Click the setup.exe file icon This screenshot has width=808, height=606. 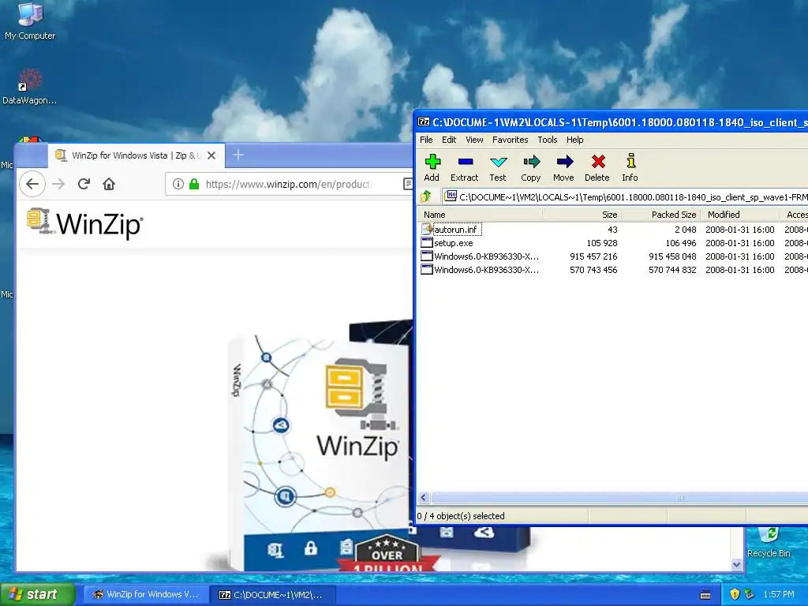pos(427,243)
